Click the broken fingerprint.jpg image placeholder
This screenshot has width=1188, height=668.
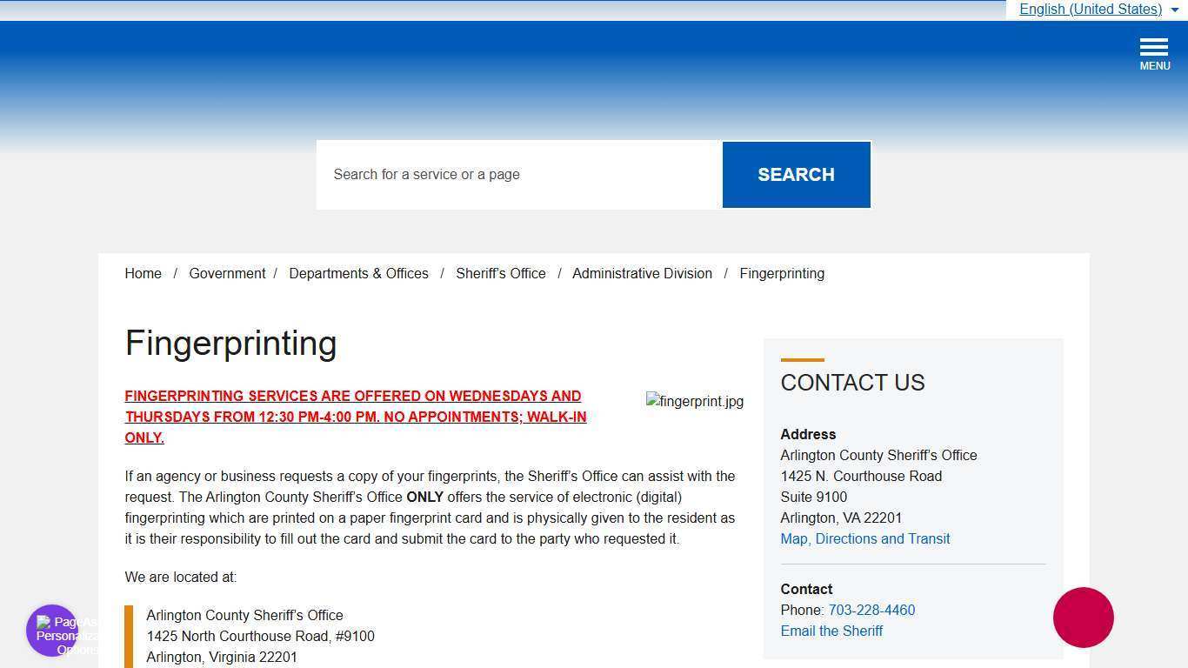694,401
